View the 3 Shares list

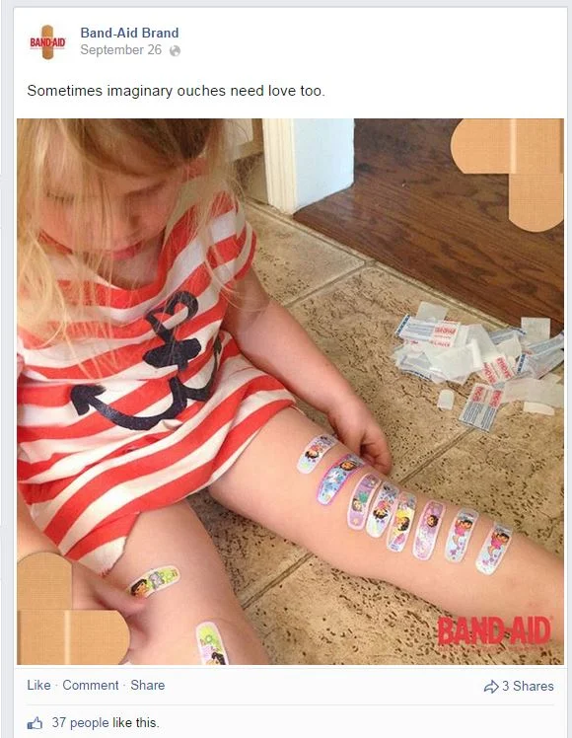[x=528, y=687]
